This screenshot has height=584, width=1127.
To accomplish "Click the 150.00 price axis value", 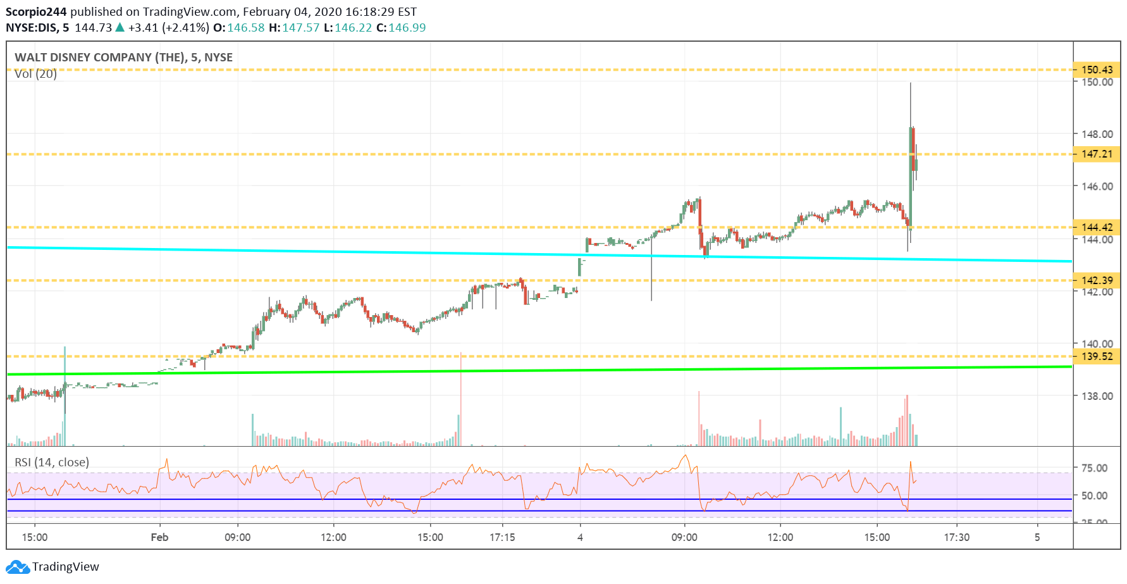I will pyautogui.click(x=1097, y=82).
